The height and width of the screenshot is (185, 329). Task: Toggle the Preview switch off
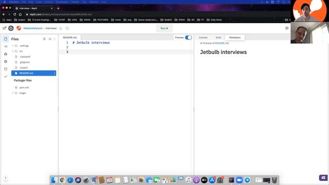[188, 38]
